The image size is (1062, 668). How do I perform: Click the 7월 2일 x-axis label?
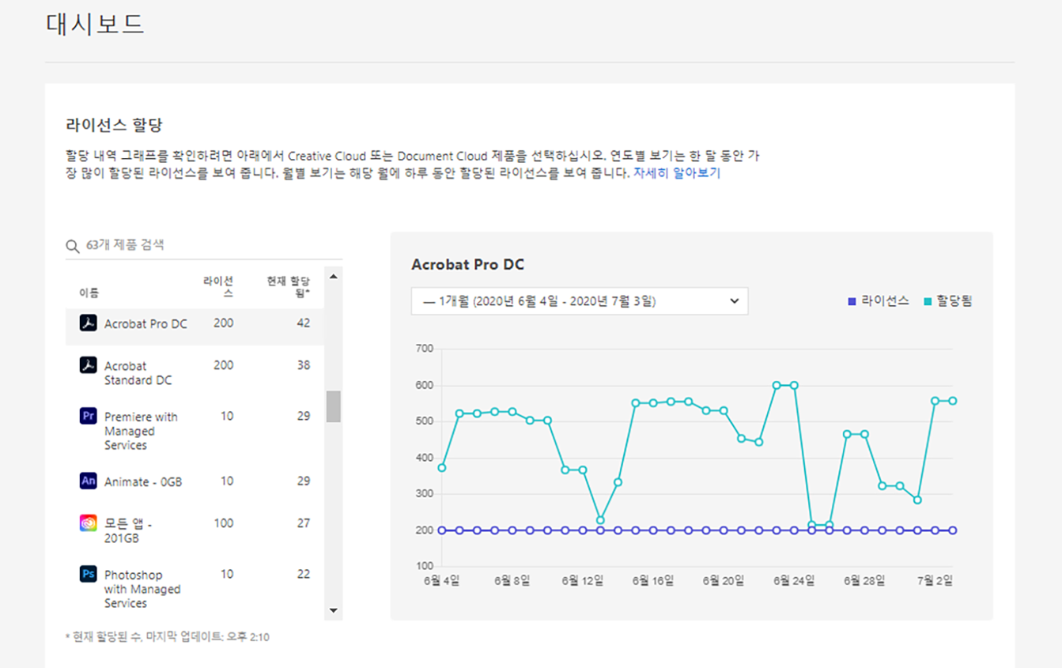[x=935, y=580]
